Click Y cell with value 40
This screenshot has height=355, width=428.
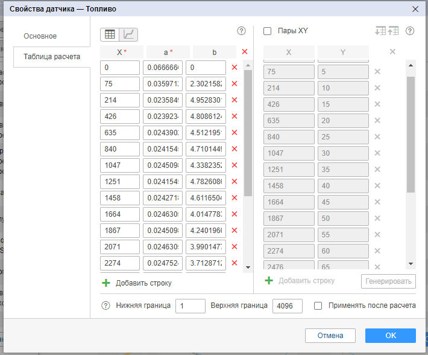(343, 186)
